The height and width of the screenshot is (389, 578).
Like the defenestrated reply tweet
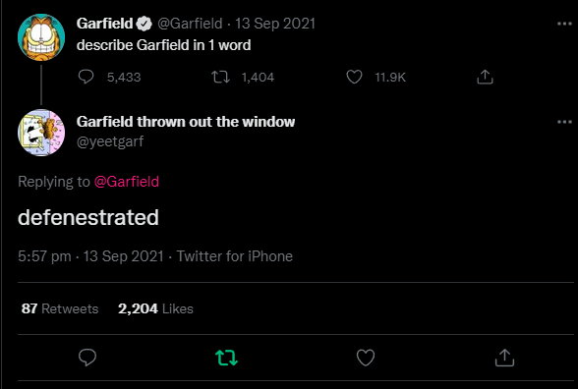point(366,358)
